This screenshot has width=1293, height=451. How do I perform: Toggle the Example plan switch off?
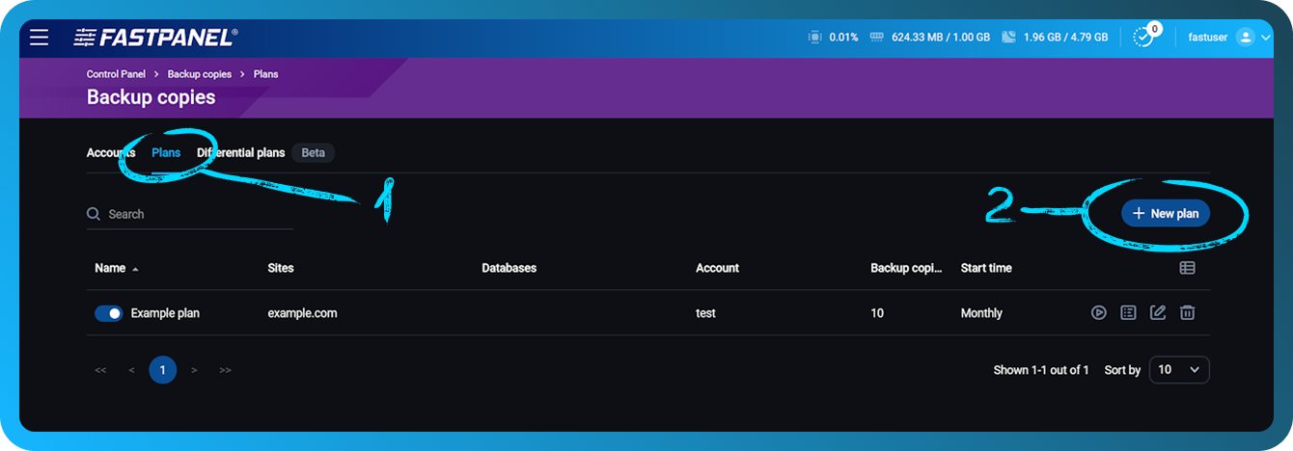(109, 313)
